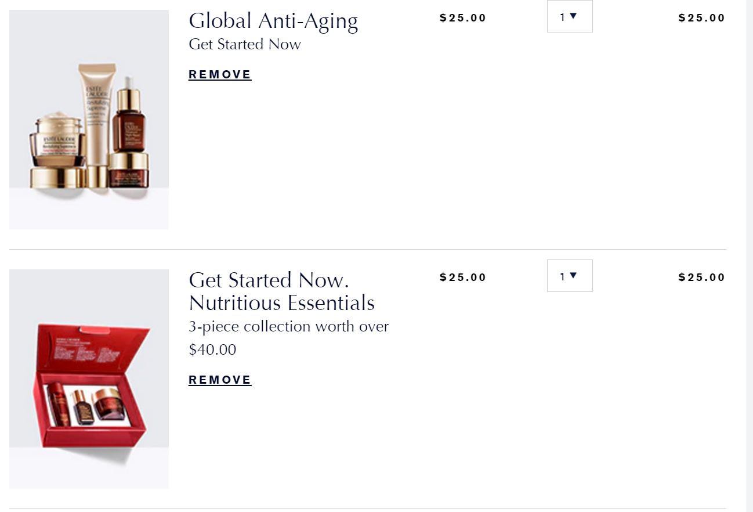The height and width of the screenshot is (512, 753).
Task: Remove Nutritious Essentials from the cart
Action: (220, 380)
